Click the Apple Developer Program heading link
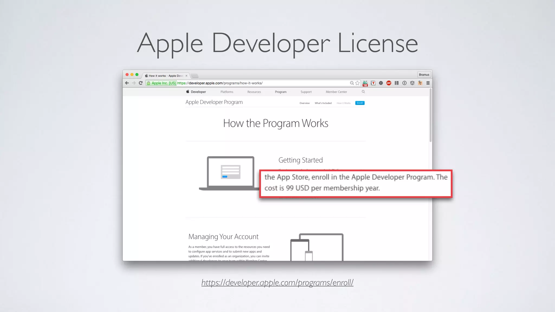The height and width of the screenshot is (312, 555). (214, 102)
